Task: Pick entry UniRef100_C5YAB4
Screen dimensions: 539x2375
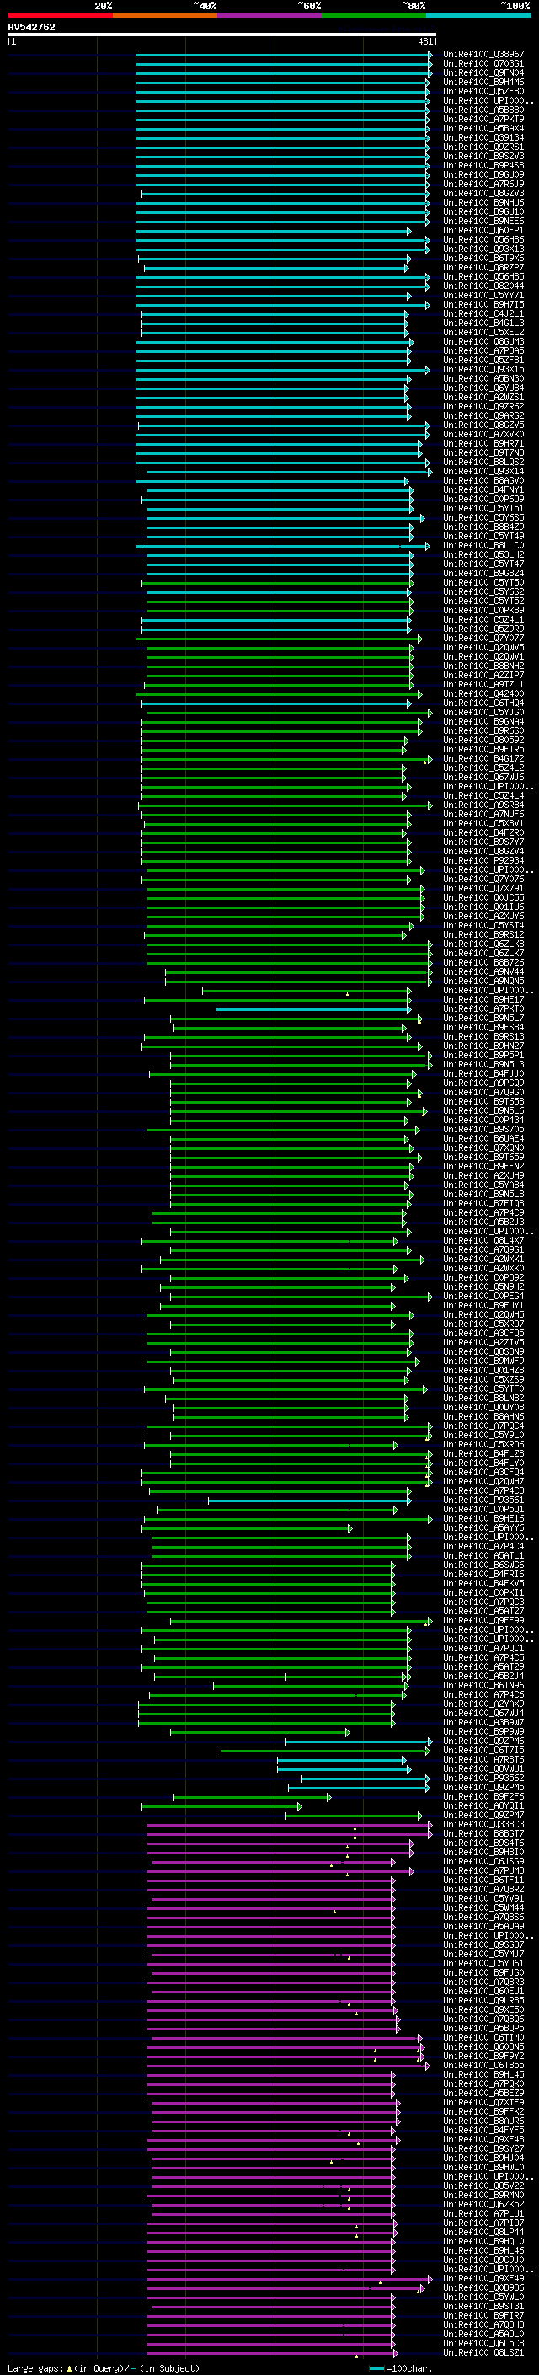Action: tap(483, 1185)
